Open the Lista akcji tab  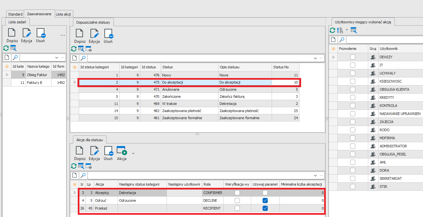point(64,14)
